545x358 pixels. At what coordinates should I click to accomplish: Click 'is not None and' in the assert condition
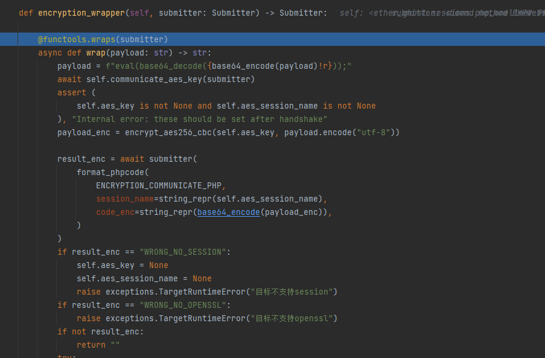[x=176, y=106]
